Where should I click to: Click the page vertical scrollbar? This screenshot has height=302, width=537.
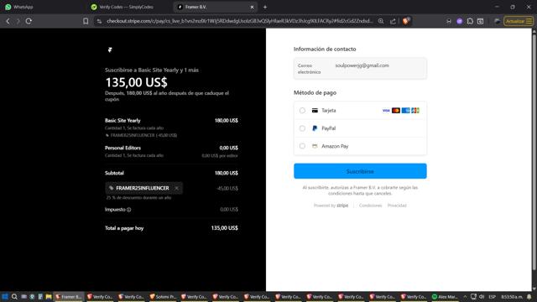[x=534, y=151]
